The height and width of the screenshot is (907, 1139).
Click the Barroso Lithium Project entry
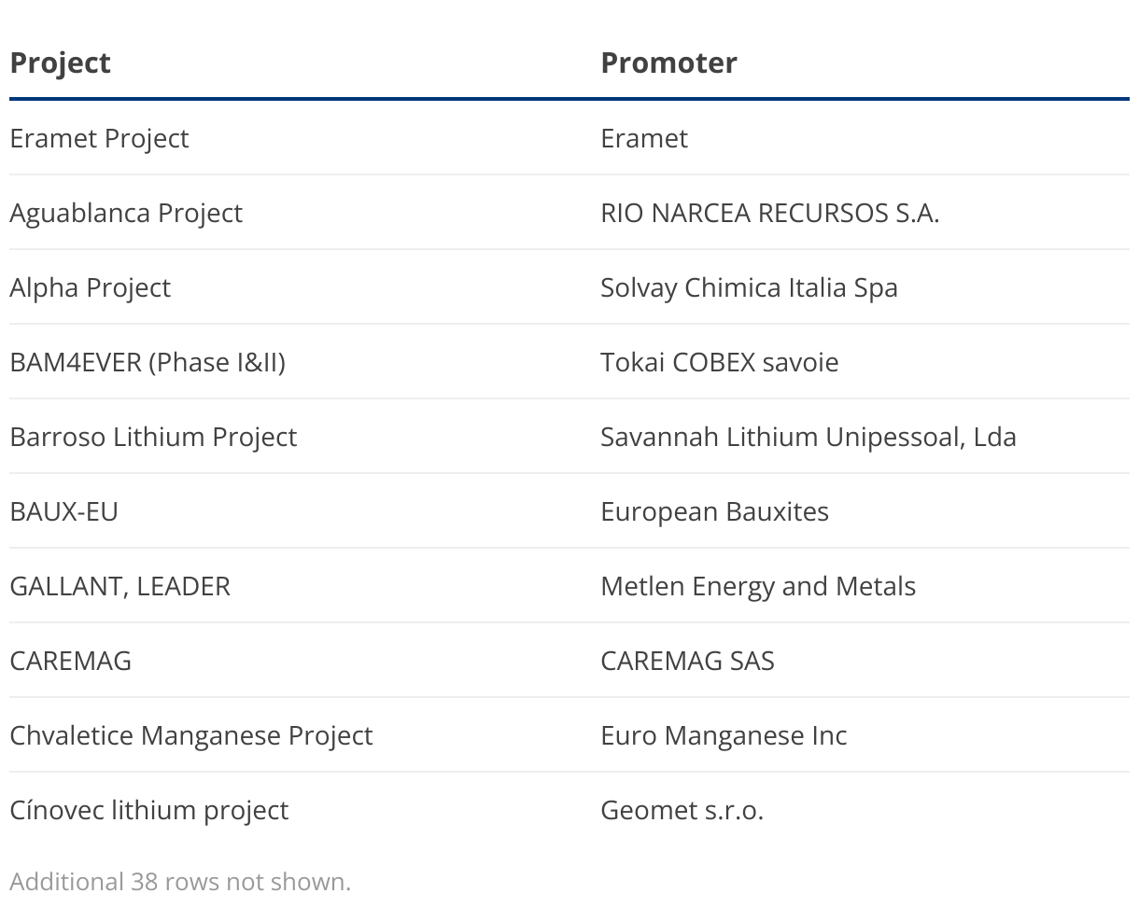point(153,437)
